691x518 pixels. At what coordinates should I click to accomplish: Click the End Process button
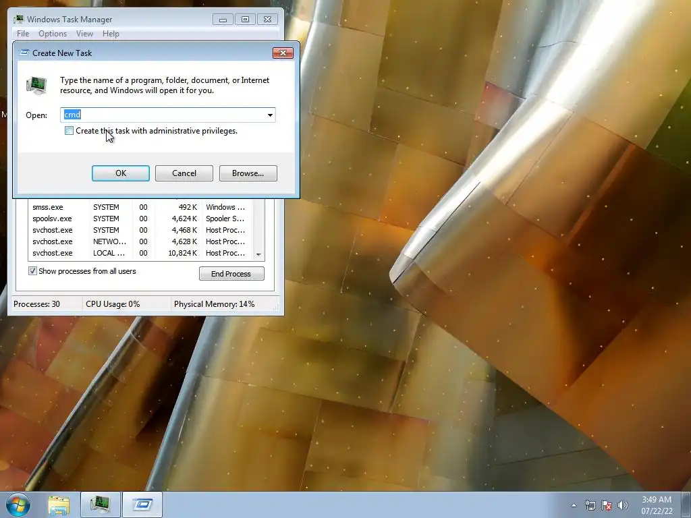231,274
